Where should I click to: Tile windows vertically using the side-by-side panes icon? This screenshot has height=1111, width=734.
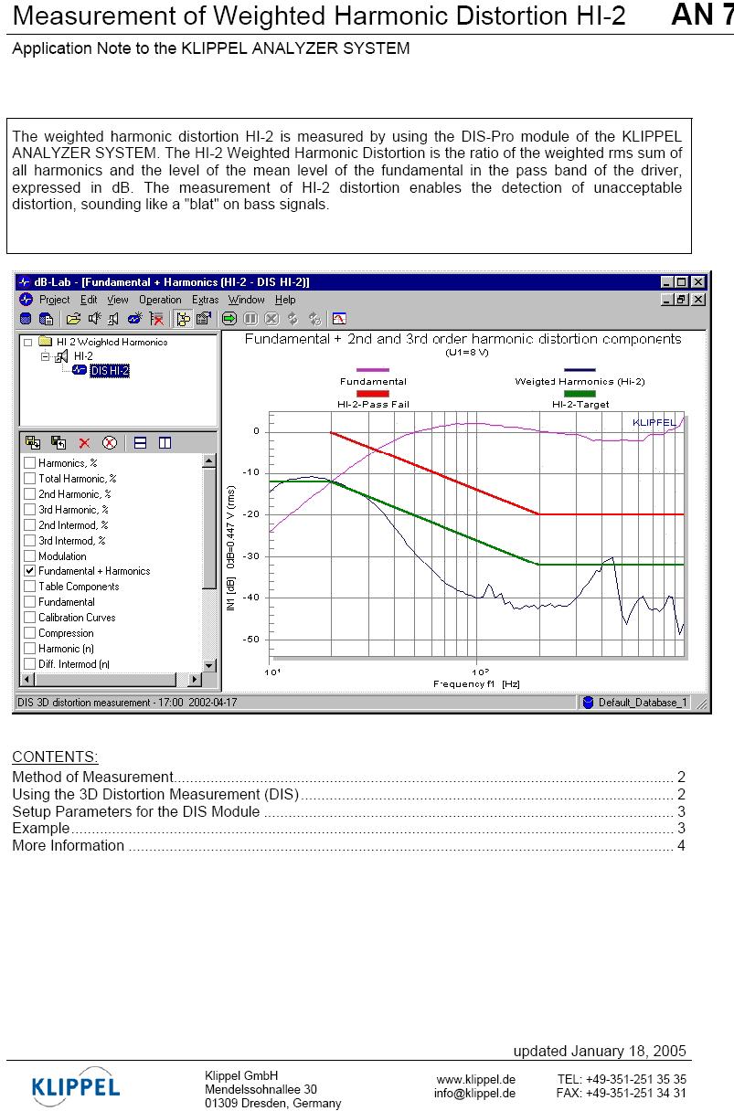coord(165,442)
